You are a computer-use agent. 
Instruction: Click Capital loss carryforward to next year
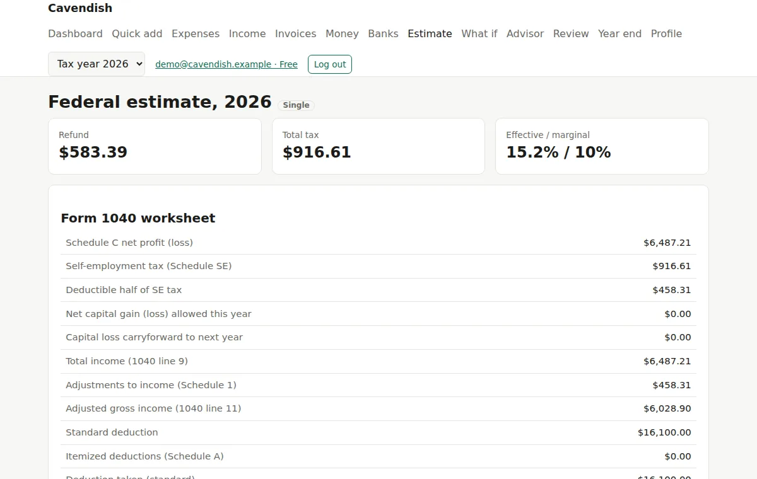point(154,337)
